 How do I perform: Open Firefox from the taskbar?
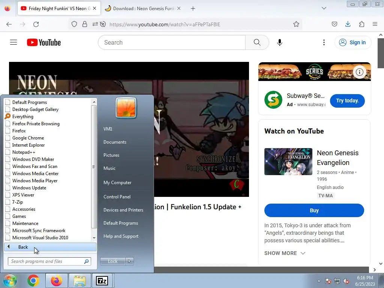pos(57,280)
